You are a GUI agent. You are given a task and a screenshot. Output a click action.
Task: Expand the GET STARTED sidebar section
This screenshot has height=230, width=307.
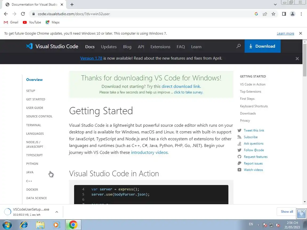click(x=36, y=99)
